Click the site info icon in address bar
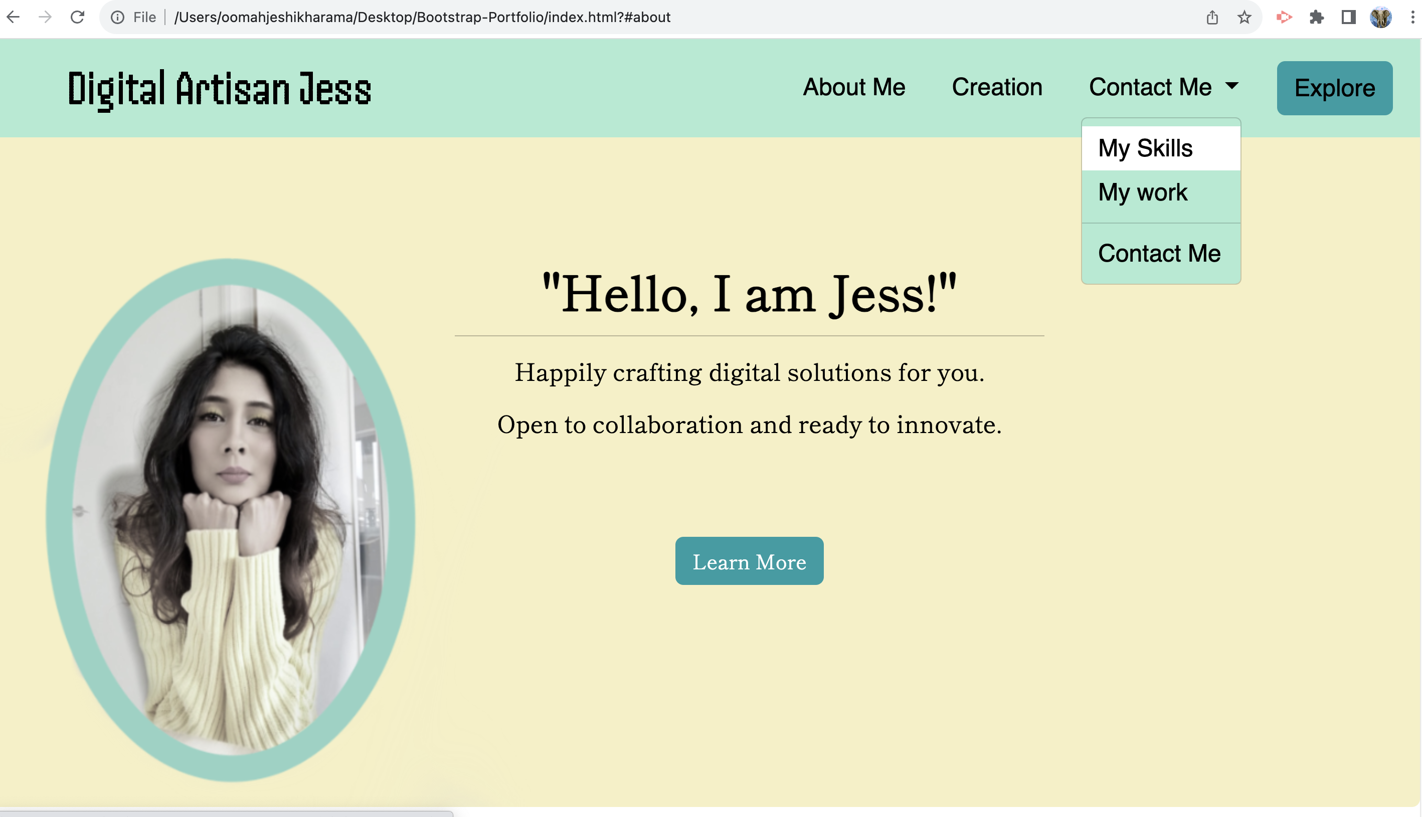Viewport: 1422px width, 817px height. point(117,18)
